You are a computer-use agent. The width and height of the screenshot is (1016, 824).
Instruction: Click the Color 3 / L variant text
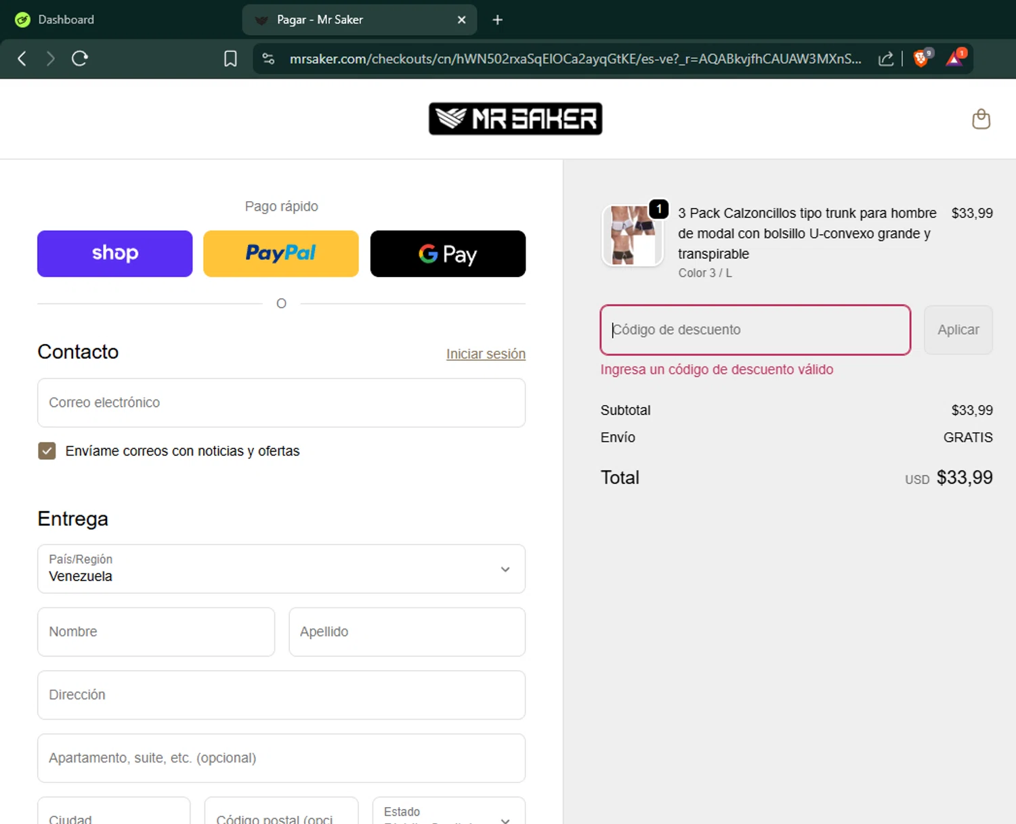pos(705,273)
